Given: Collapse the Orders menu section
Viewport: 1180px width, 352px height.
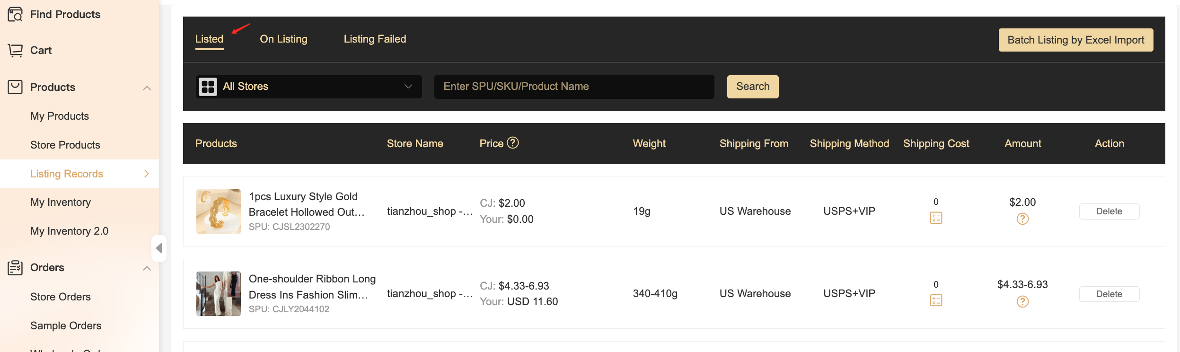Looking at the screenshot, I should click(147, 268).
